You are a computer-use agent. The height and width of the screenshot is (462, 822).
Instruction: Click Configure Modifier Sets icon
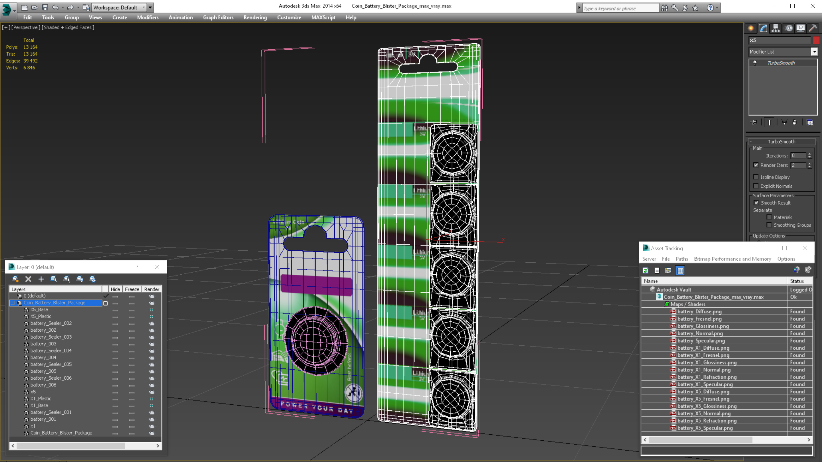pos(810,122)
